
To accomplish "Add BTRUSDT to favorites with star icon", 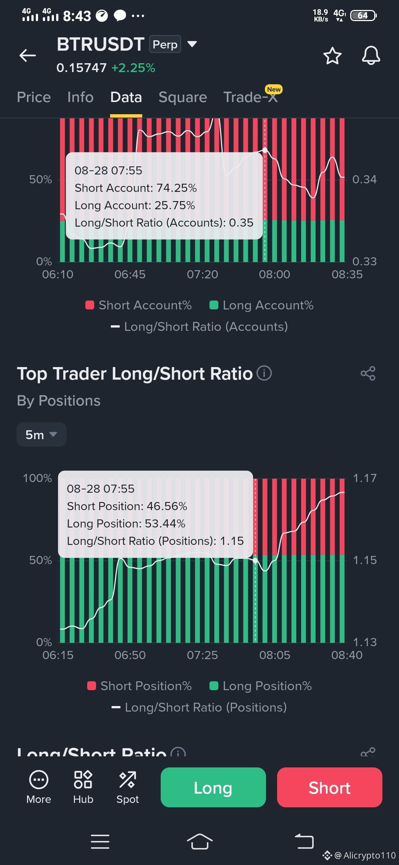I will (332, 56).
